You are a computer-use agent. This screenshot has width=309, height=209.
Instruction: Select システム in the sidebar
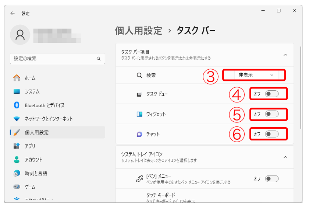[32, 91]
